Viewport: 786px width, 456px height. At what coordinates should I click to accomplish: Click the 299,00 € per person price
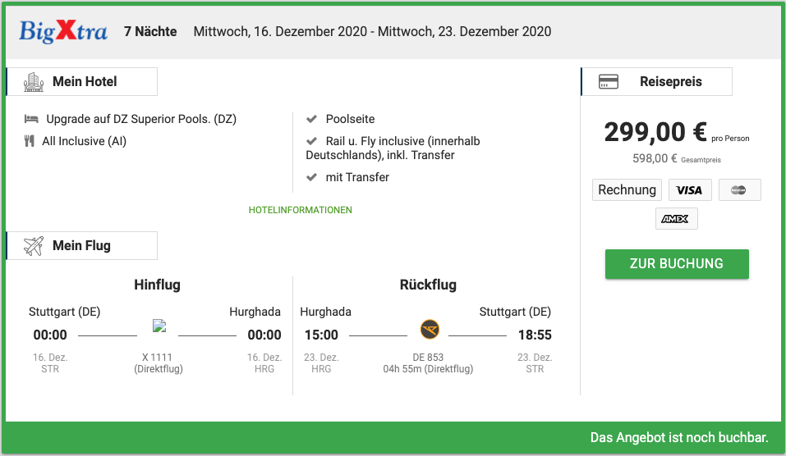click(x=655, y=132)
